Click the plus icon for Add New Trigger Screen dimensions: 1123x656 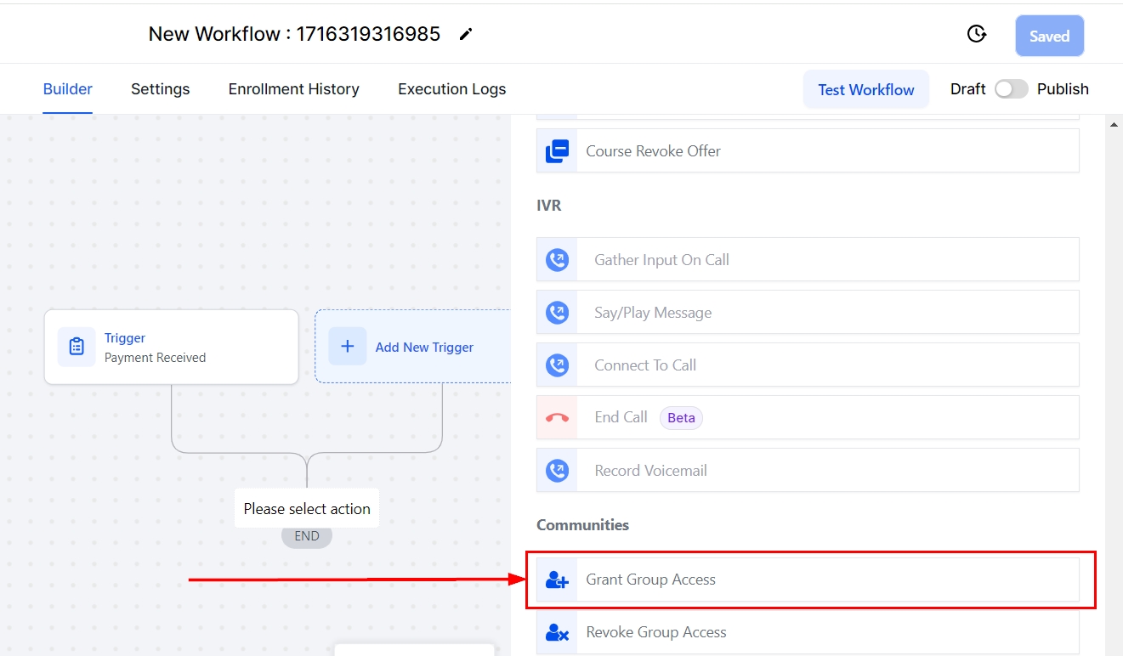point(347,347)
